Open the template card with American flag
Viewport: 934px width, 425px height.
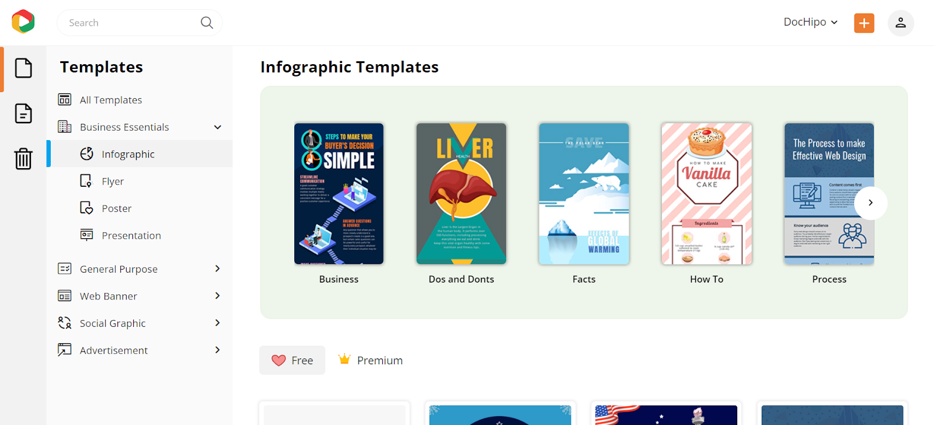pos(666,413)
